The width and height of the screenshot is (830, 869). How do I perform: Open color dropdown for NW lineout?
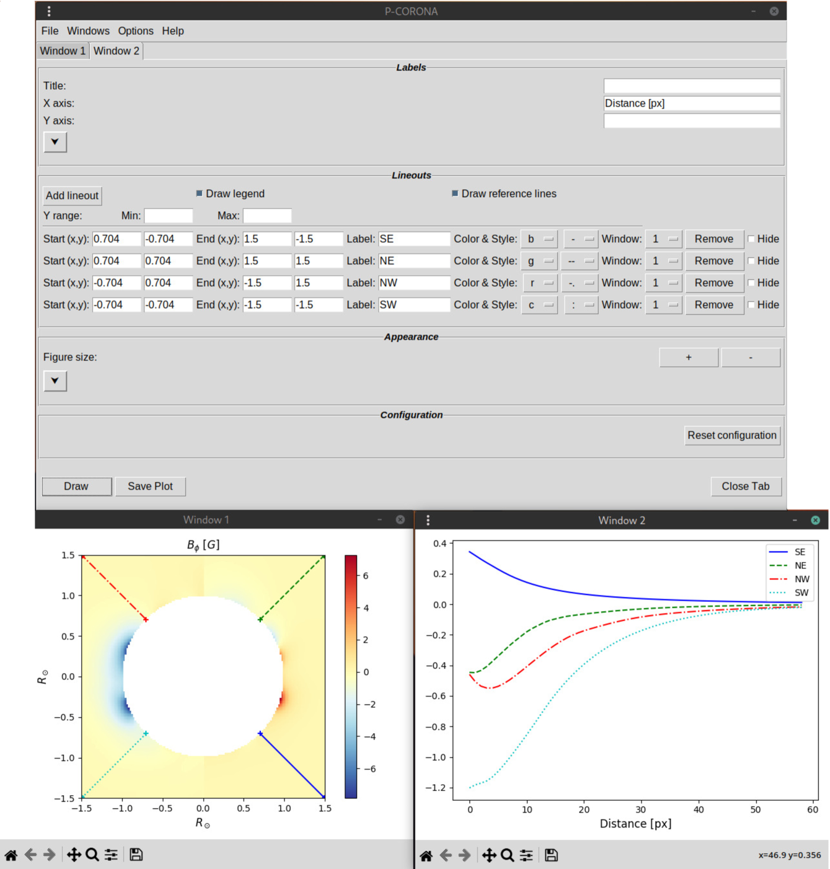pos(541,283)
